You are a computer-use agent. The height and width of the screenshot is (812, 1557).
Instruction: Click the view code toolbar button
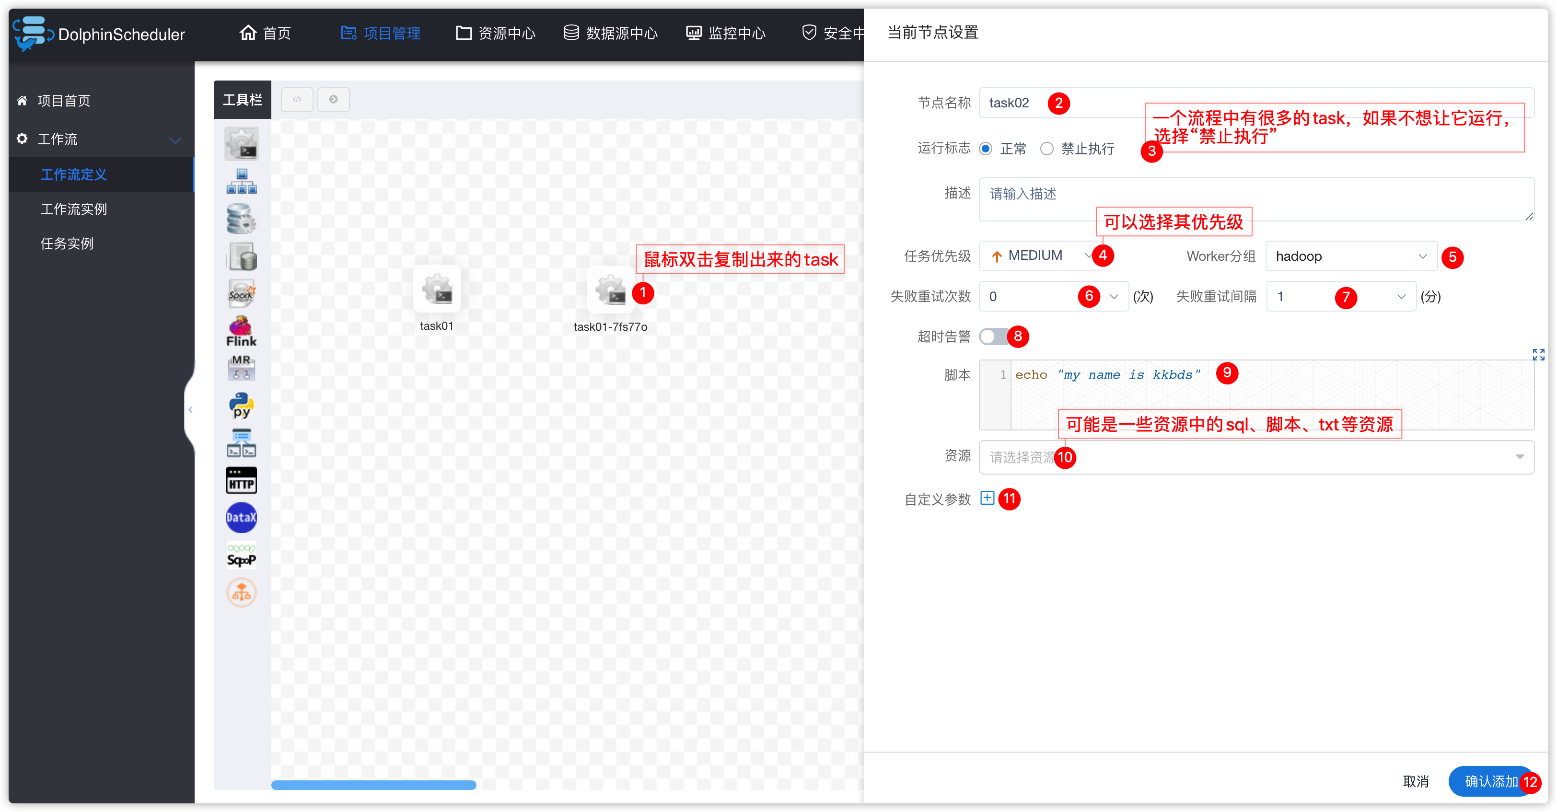click(x=297, y=99)
